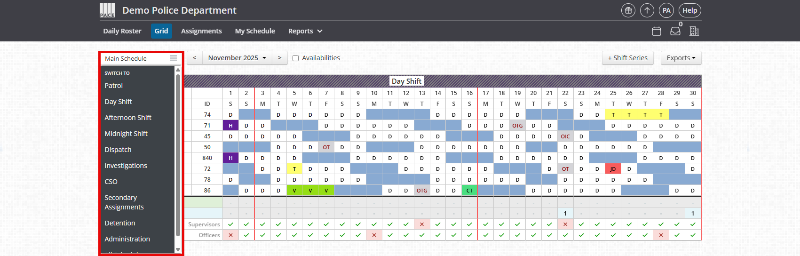
Task: Click the PACE logo
Action: 107,10
